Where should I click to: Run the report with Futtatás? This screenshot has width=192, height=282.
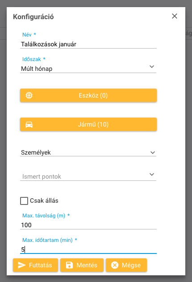(36, 265)
